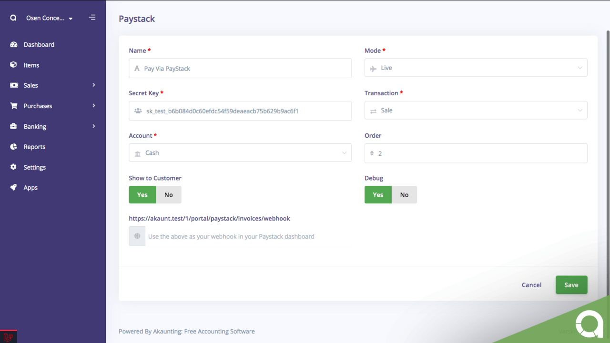The image size is (610, 343).
Task: Open the Sales menu label
Action: pos(31,85)
